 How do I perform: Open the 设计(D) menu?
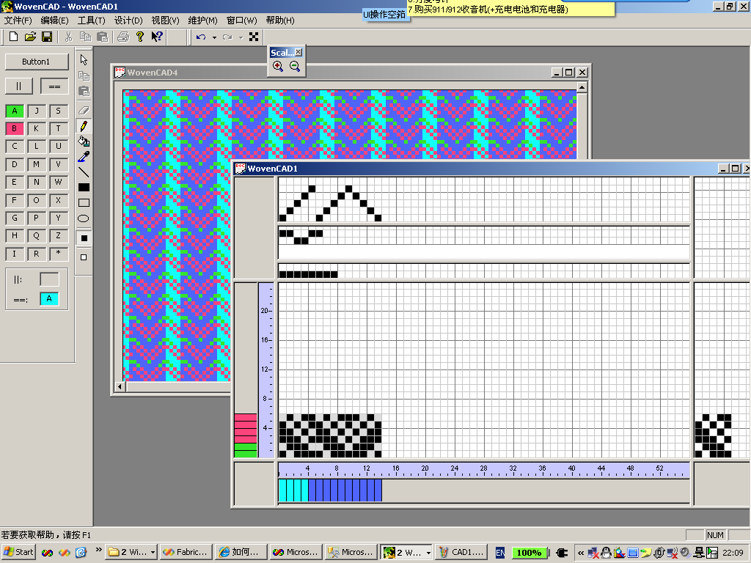click(128, 21)
